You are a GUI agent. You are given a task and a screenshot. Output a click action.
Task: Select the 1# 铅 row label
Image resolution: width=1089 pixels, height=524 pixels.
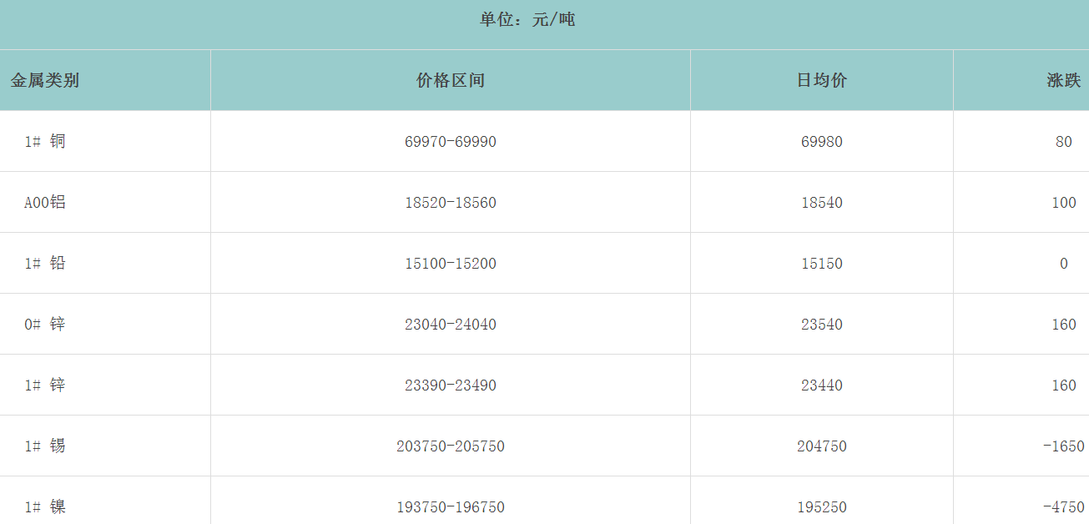45,264
